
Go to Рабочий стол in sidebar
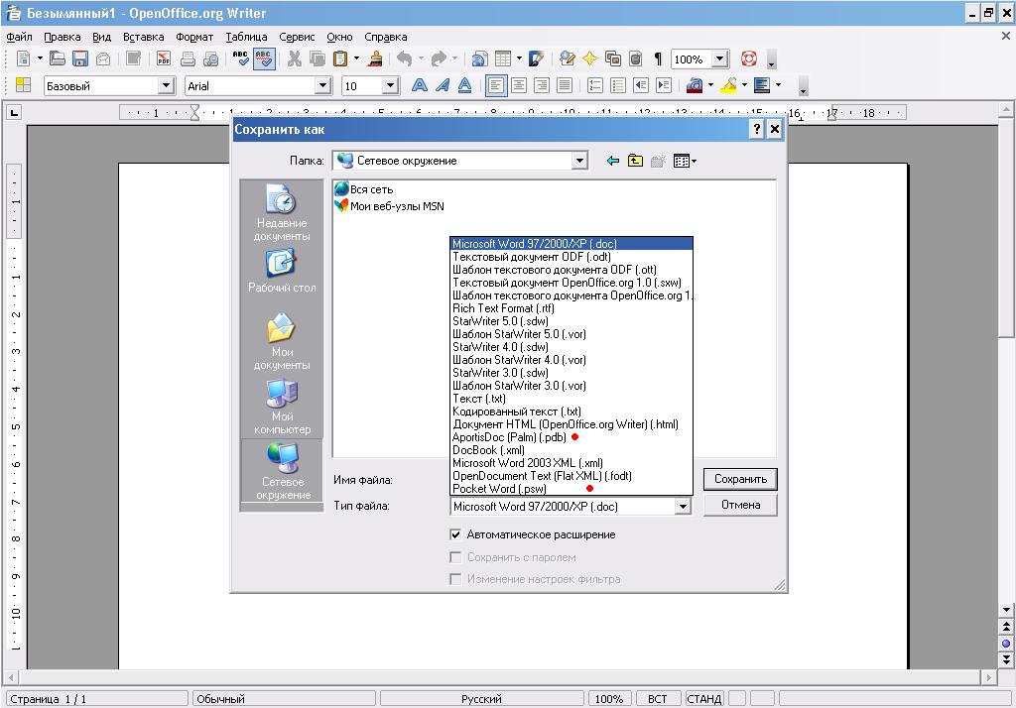coord(282,272)
